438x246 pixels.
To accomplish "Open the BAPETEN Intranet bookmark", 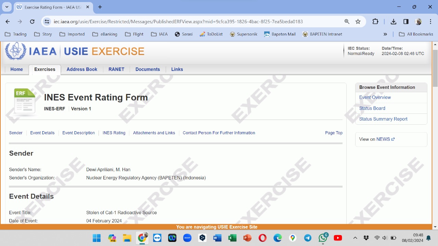I will 322,34.
